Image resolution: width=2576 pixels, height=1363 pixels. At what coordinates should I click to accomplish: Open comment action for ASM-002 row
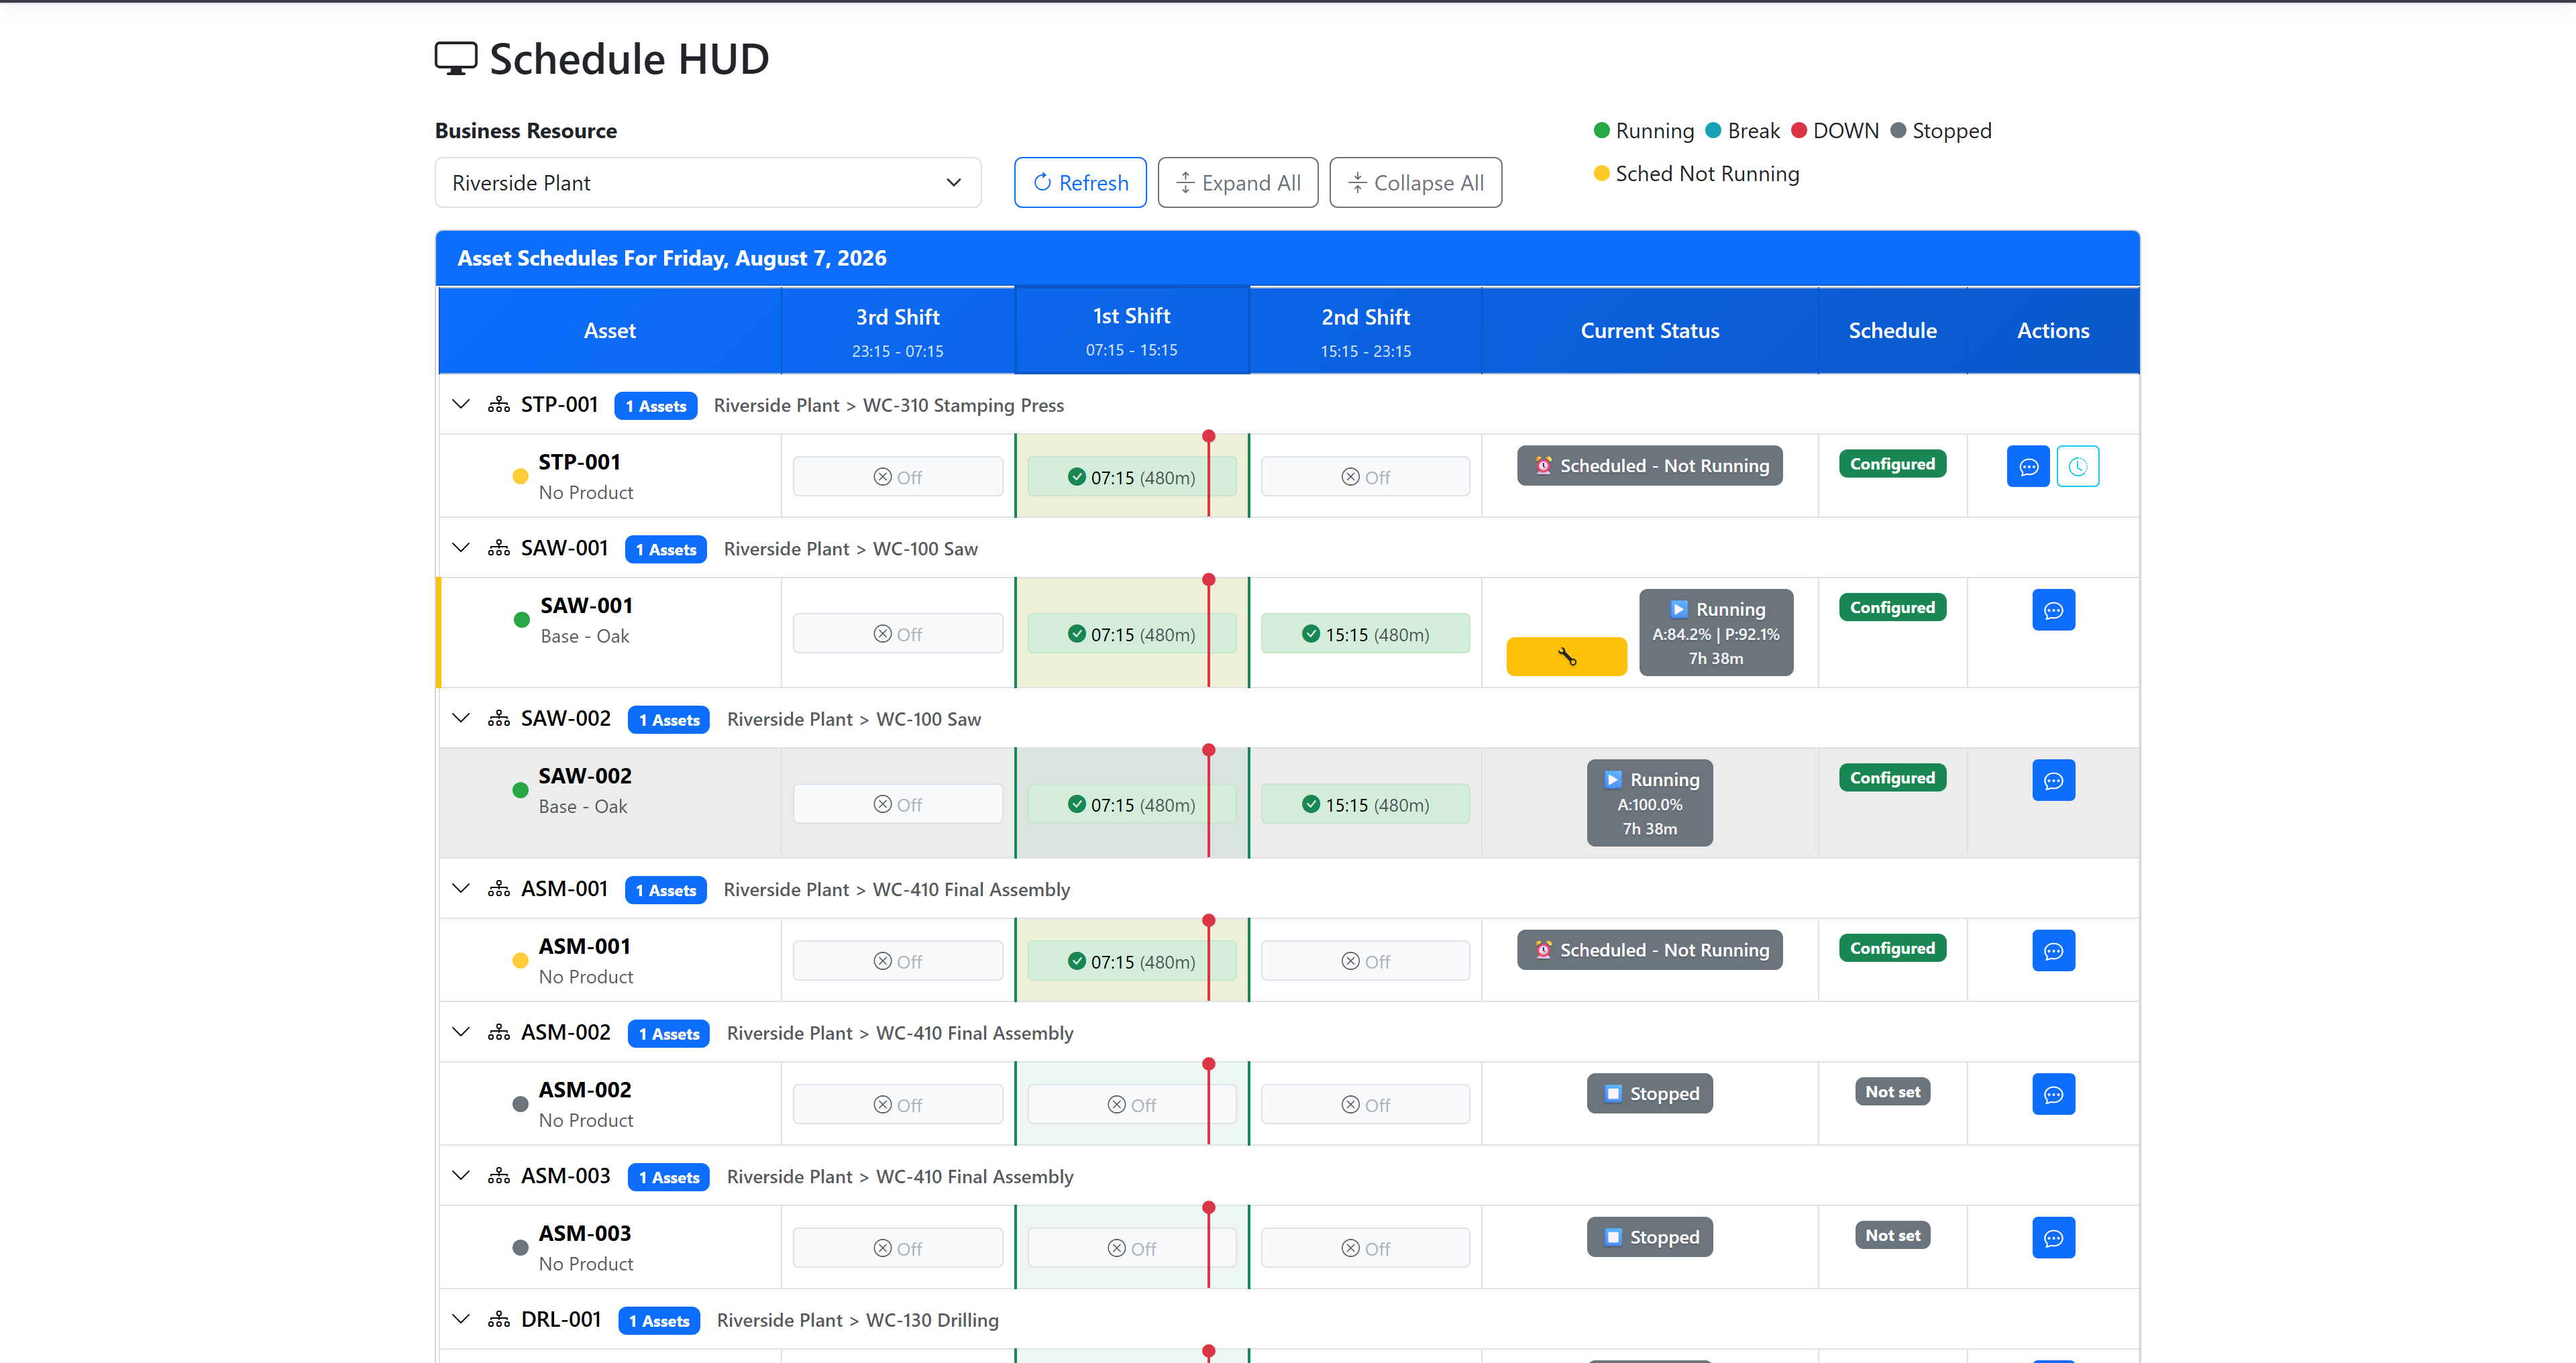2053,1094
